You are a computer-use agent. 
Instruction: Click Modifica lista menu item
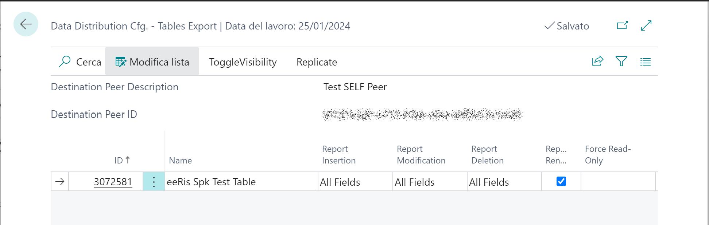click(152, 62)
